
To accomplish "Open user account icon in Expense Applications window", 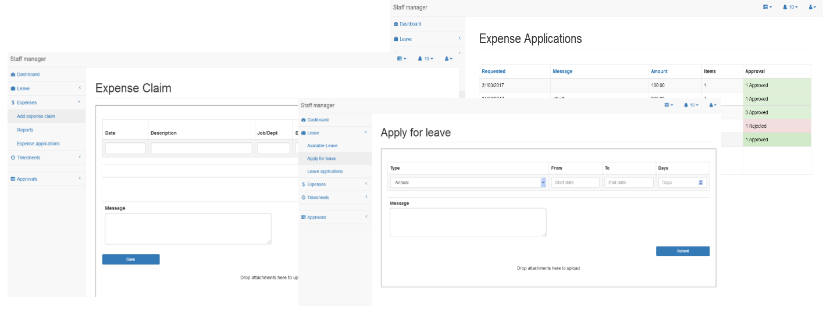I will click(811, 7).
